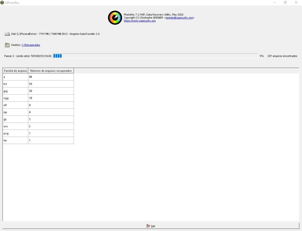Select the ogg row in the table
The image size is (302, 231).
15,98
